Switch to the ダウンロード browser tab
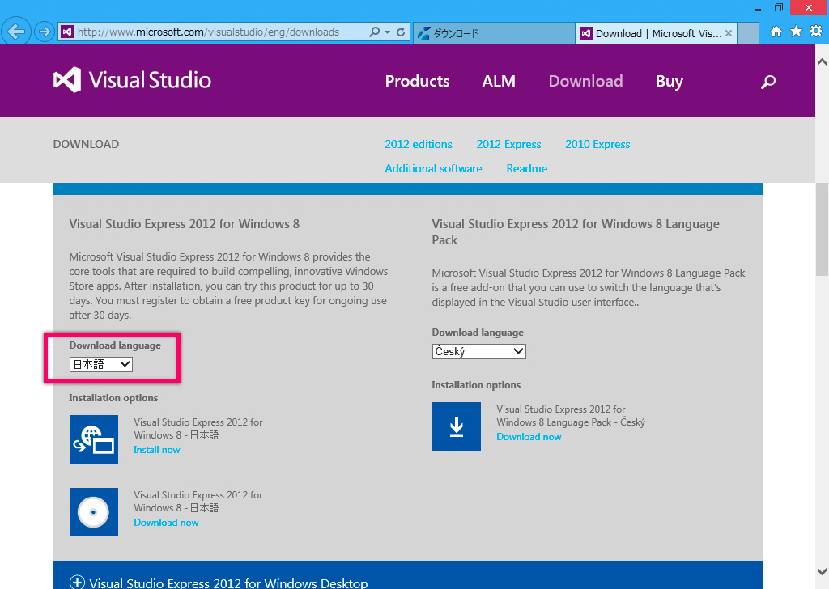Viewport: 829px width, 589px height. point(494,33)
